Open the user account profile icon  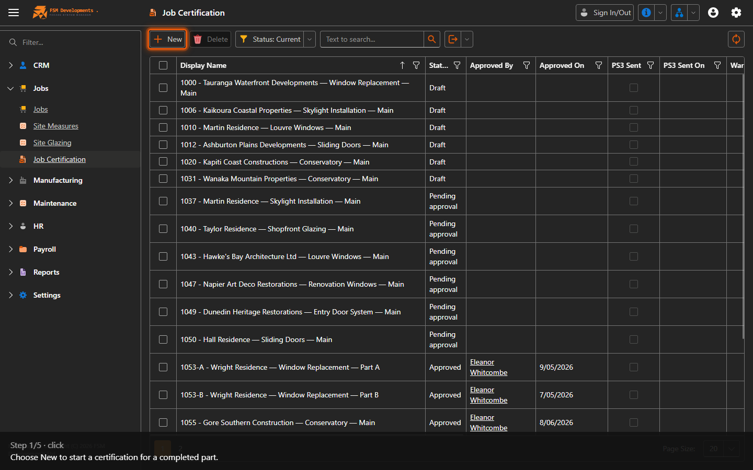[713, 13]
